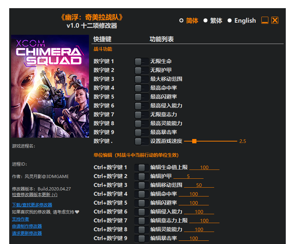295x244 pixels.
Task: Click the 编辑侵入能力 apply button
Action: click(141, 212)
